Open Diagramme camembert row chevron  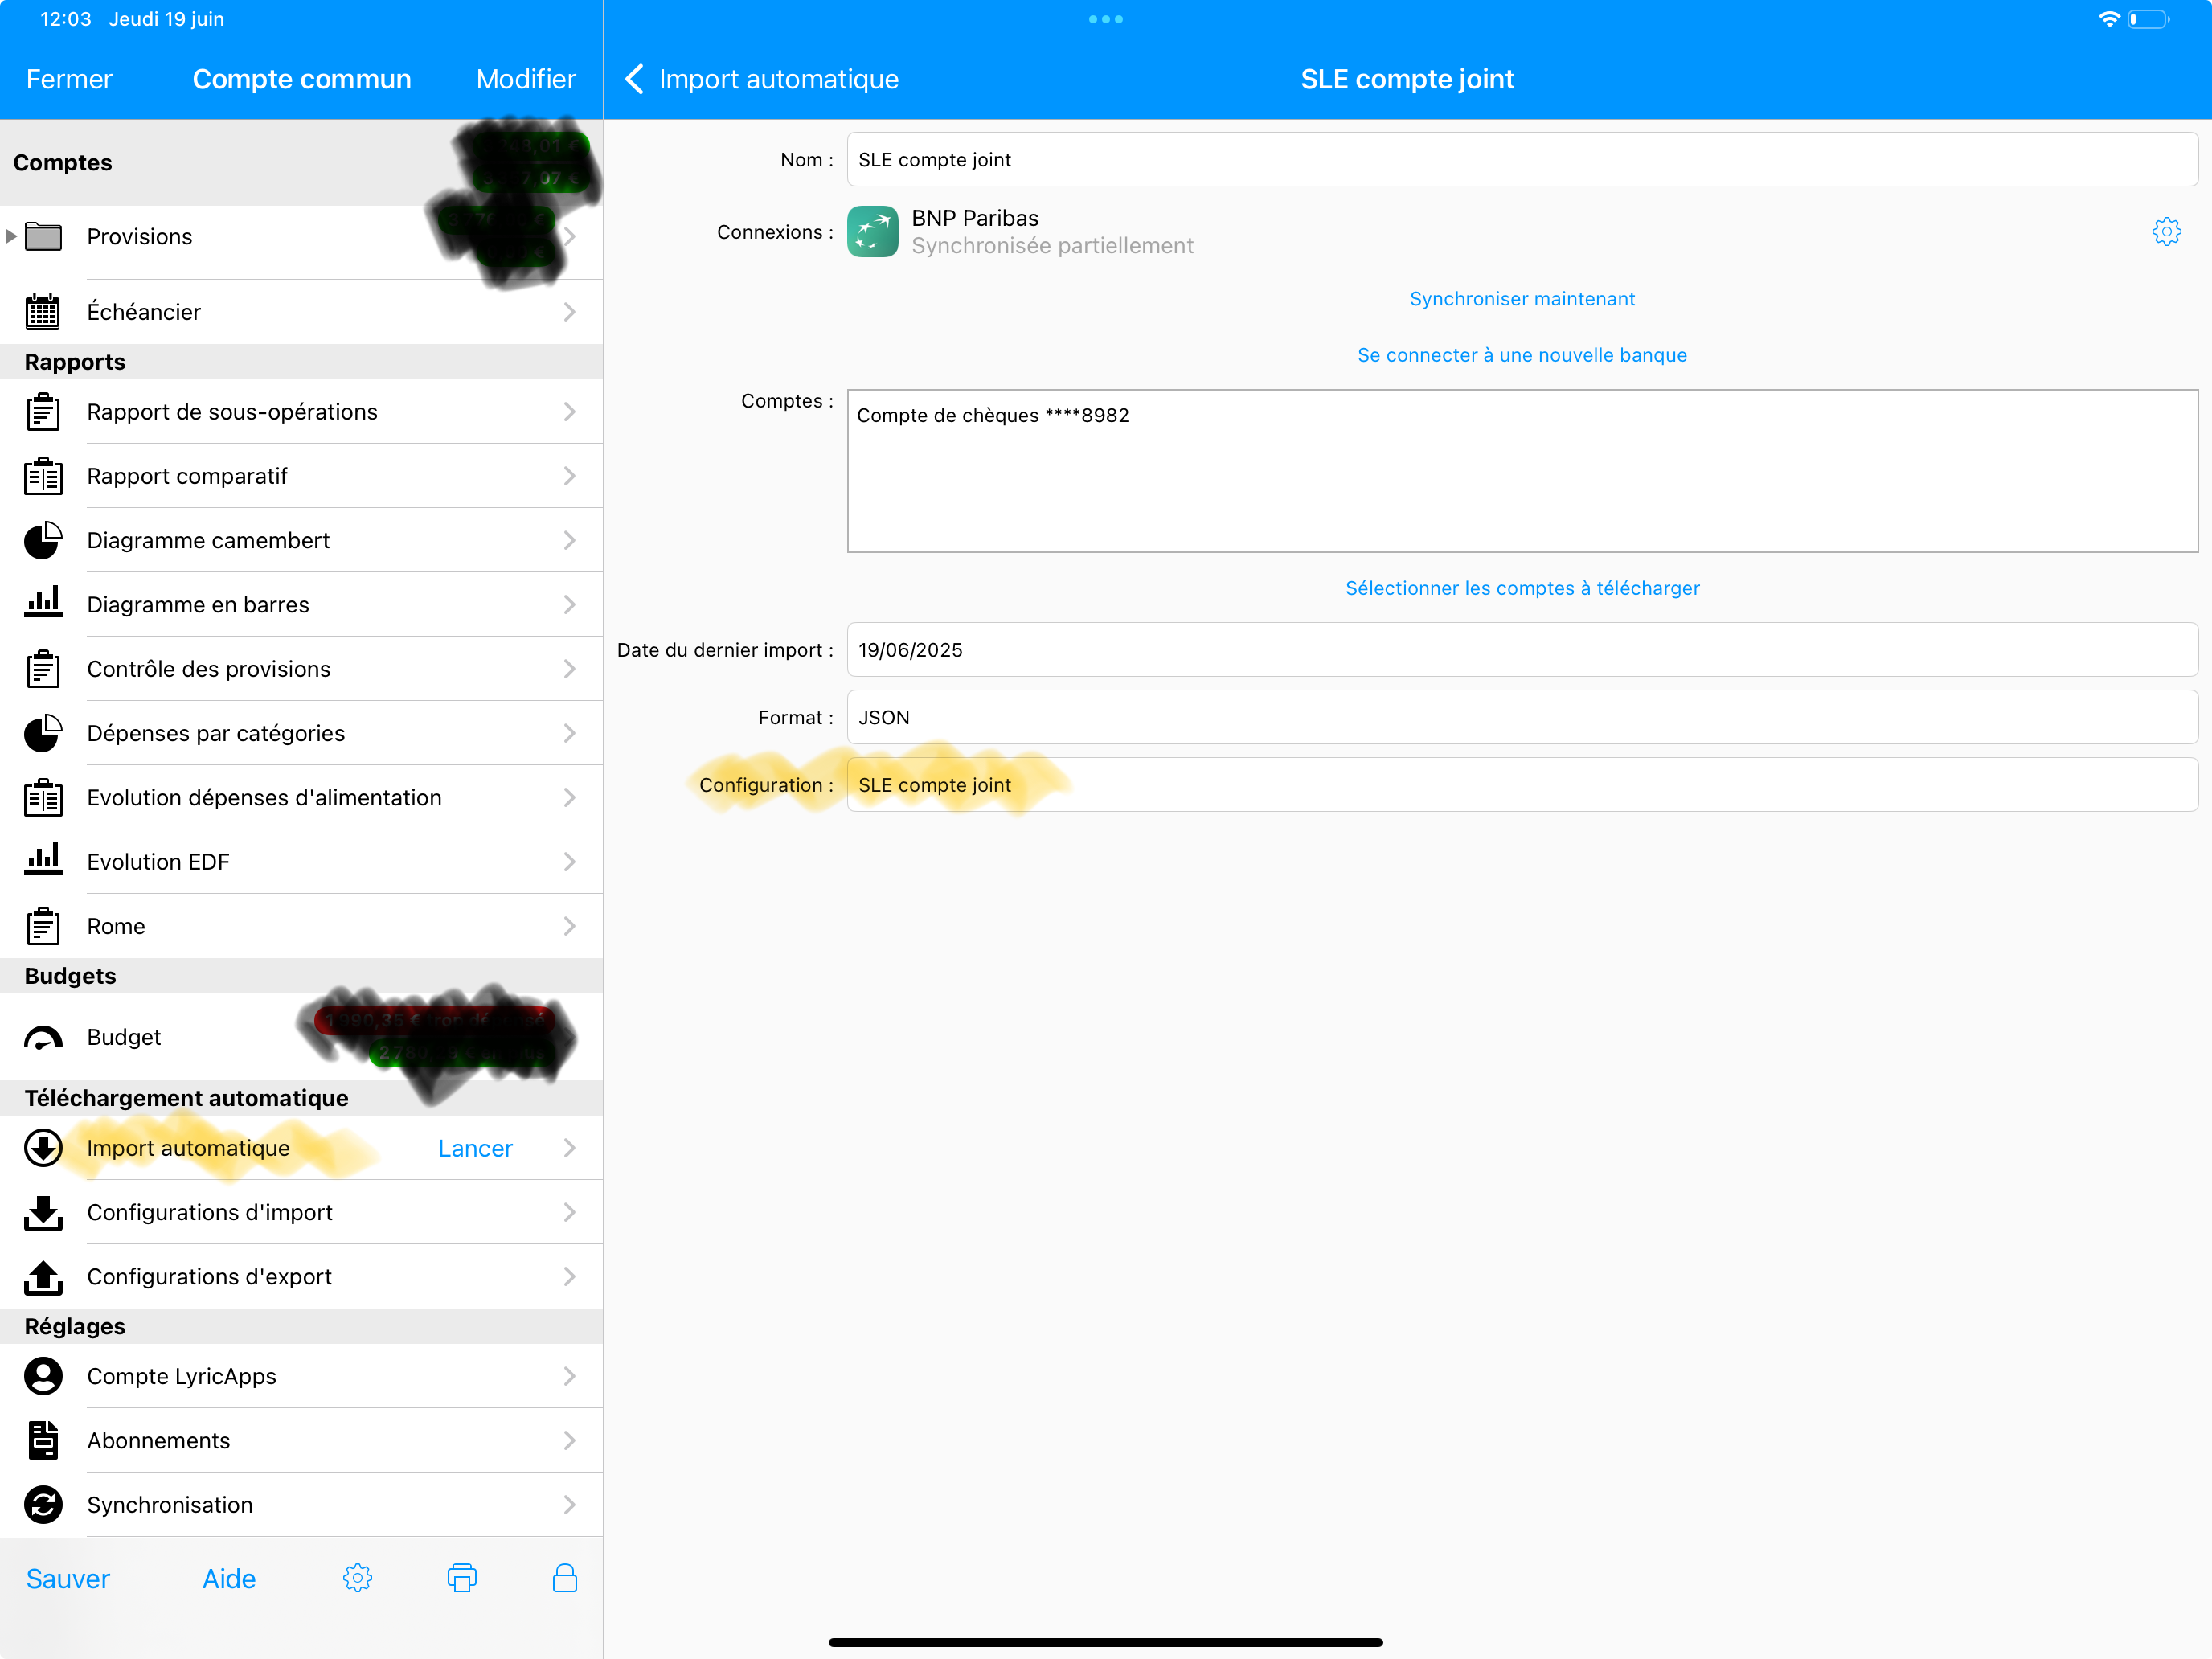click(x=569, y=540)
